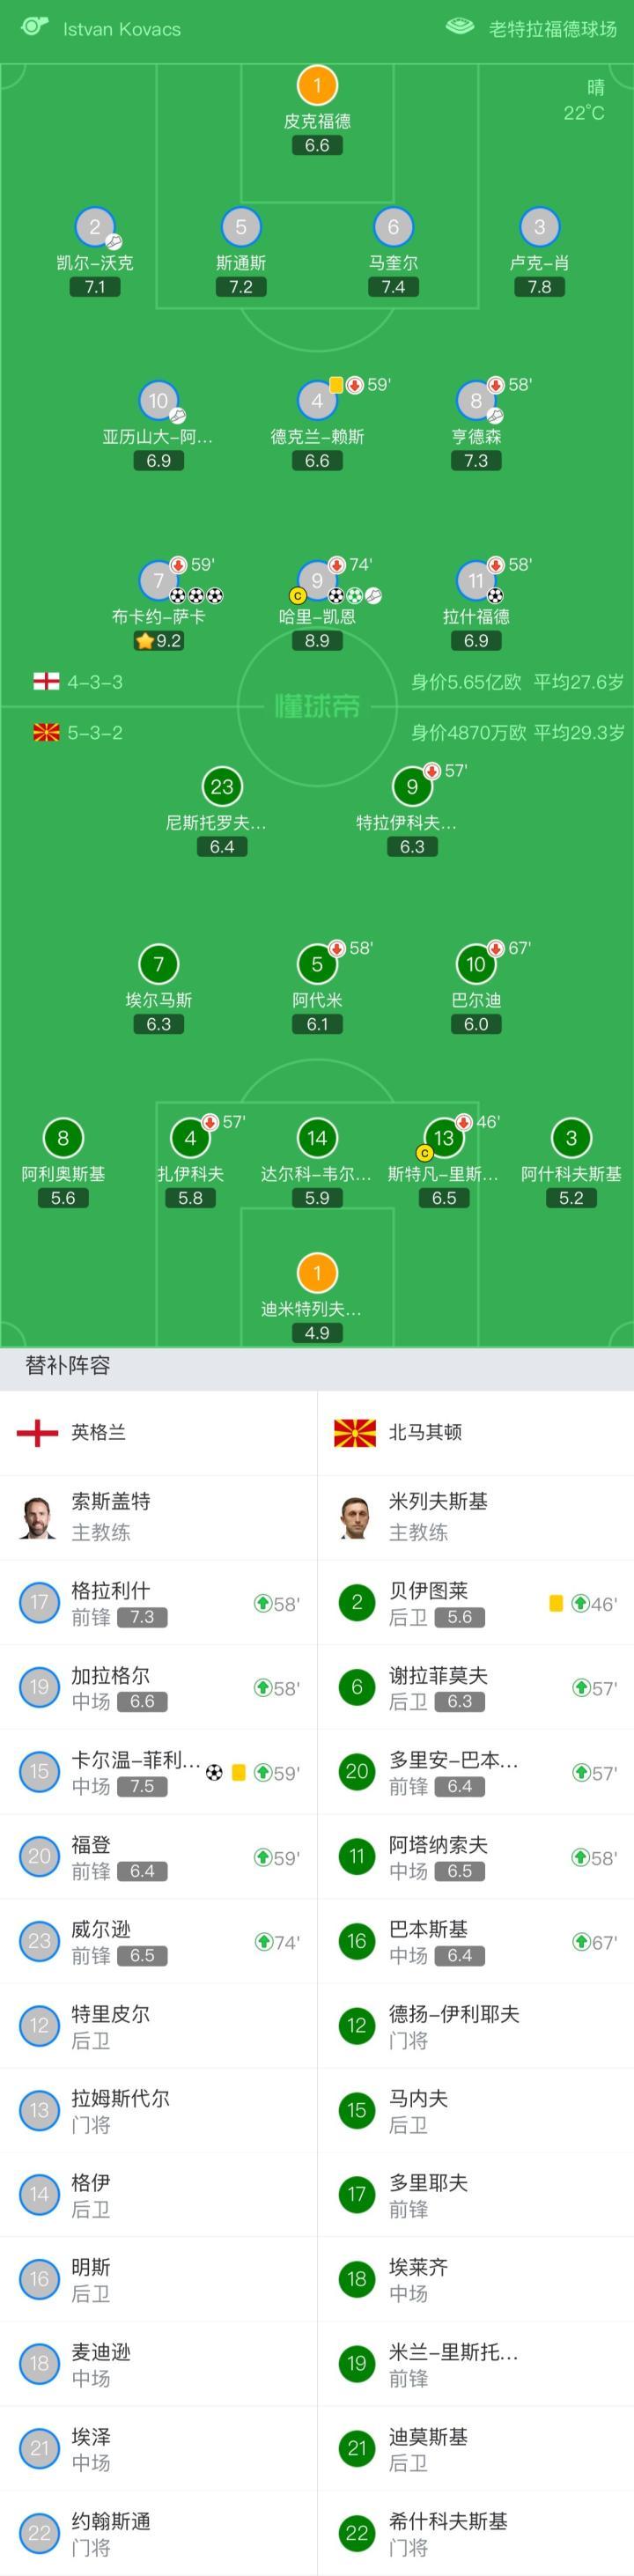
Task: Tap 迪米特列夫 goalkeeper number 1 icon
Action: pos(317,1273)
